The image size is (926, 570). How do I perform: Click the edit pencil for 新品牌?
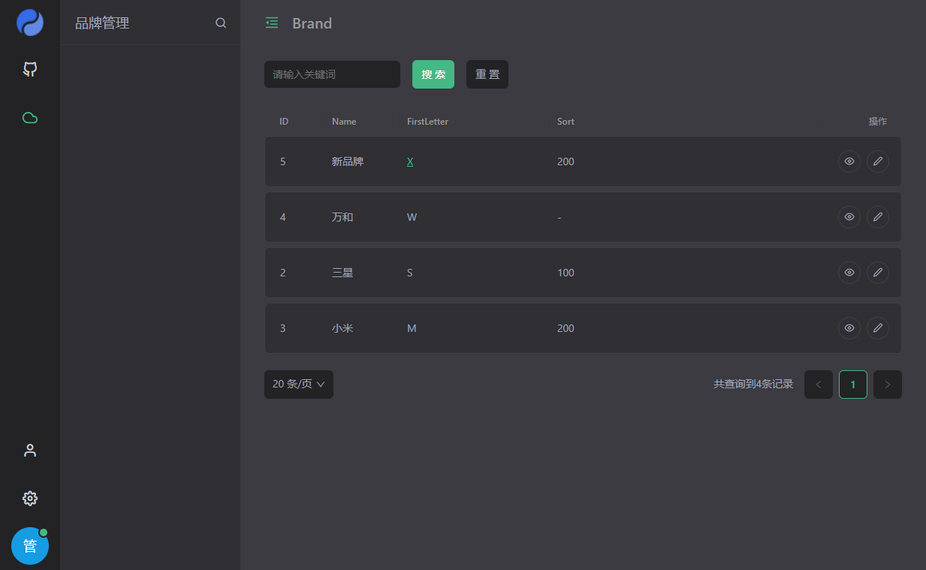pos(877,161)
